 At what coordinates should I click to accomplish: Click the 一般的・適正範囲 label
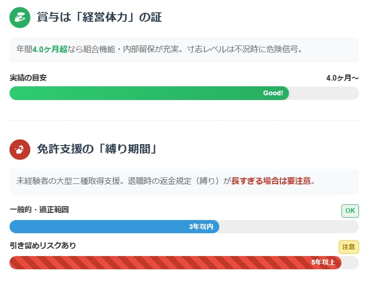pos(39,210)
